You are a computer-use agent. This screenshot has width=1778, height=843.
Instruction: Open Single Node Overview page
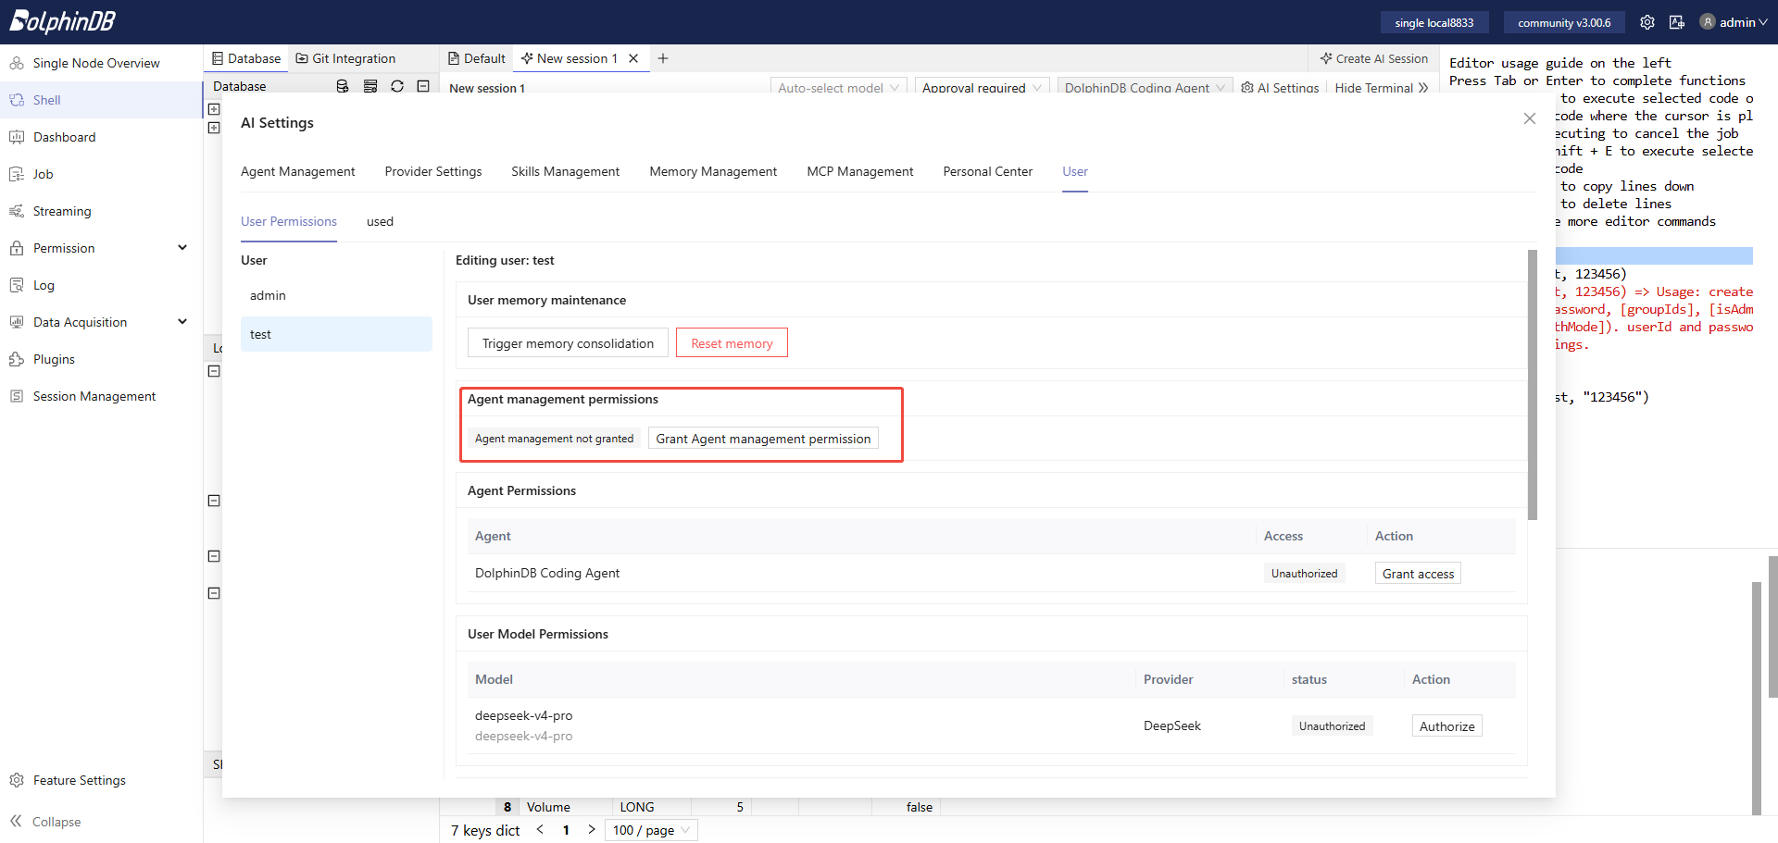pyautogui.click(x=96, y=63)
